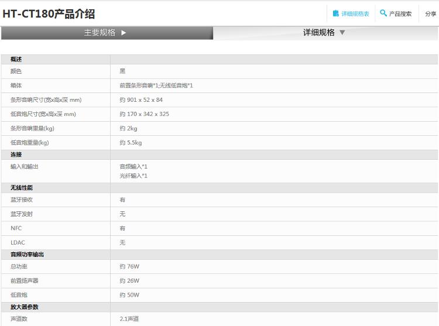Select the 约 76W value

[x=129, y=267]
